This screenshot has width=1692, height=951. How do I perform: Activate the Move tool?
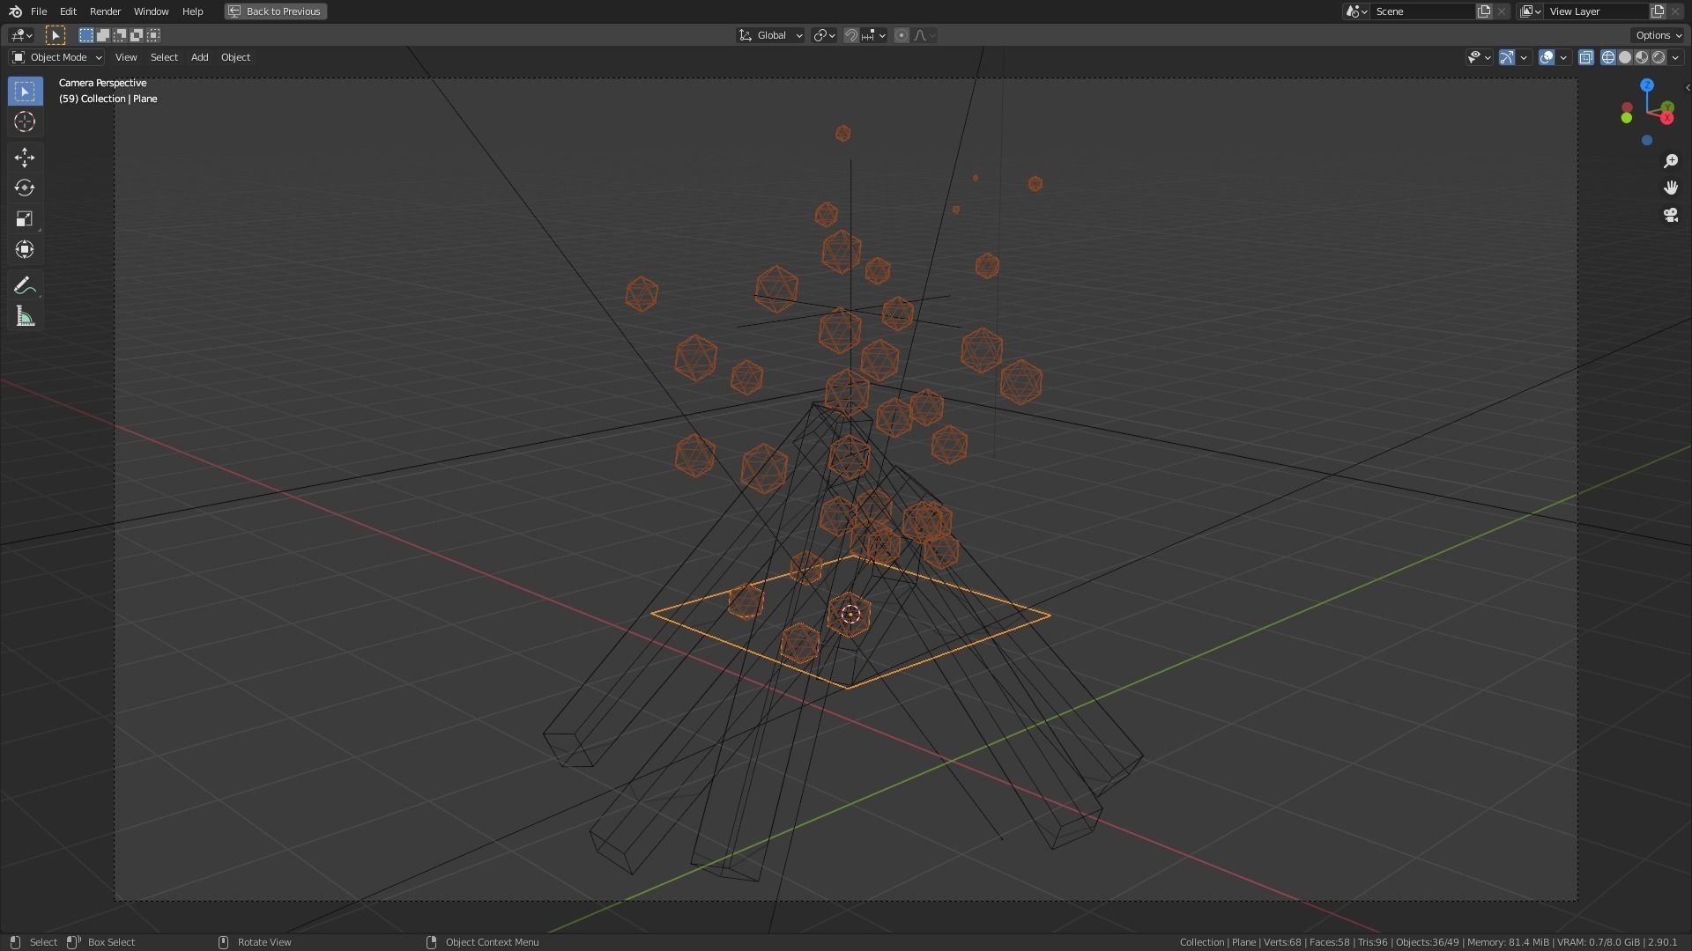(25, 158)
